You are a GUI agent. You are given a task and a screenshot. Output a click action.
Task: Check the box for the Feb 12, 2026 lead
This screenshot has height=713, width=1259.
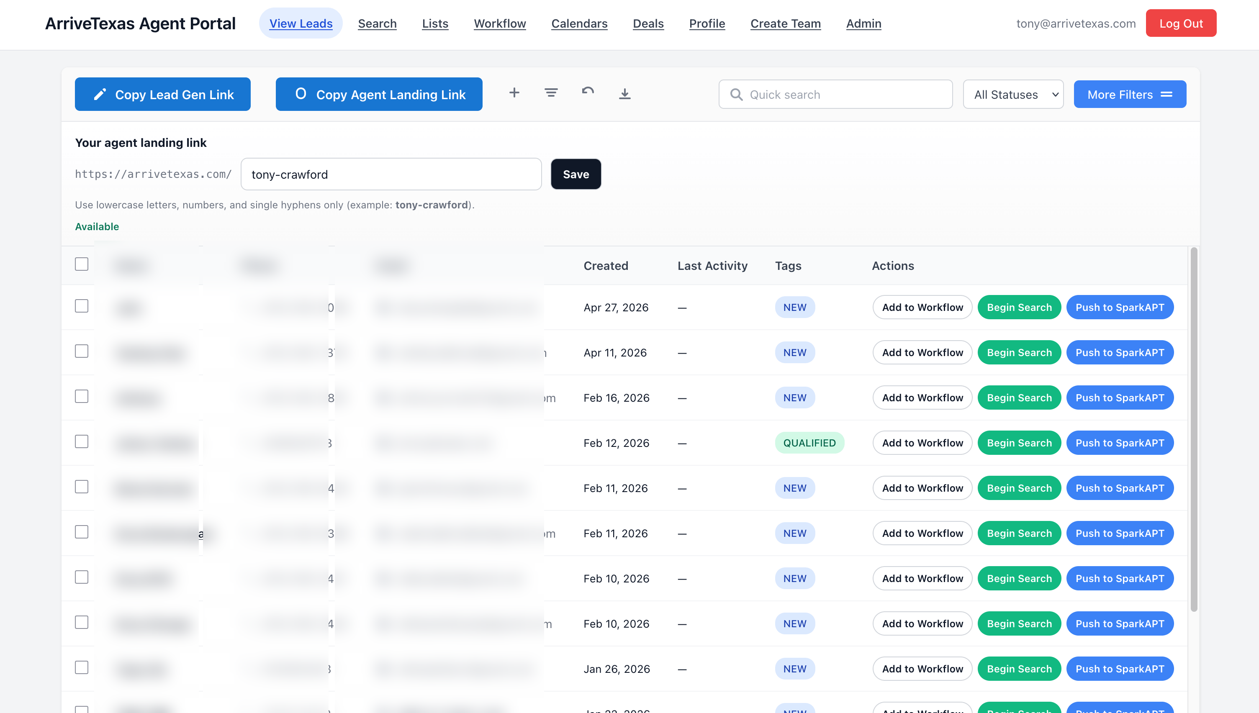81,442
